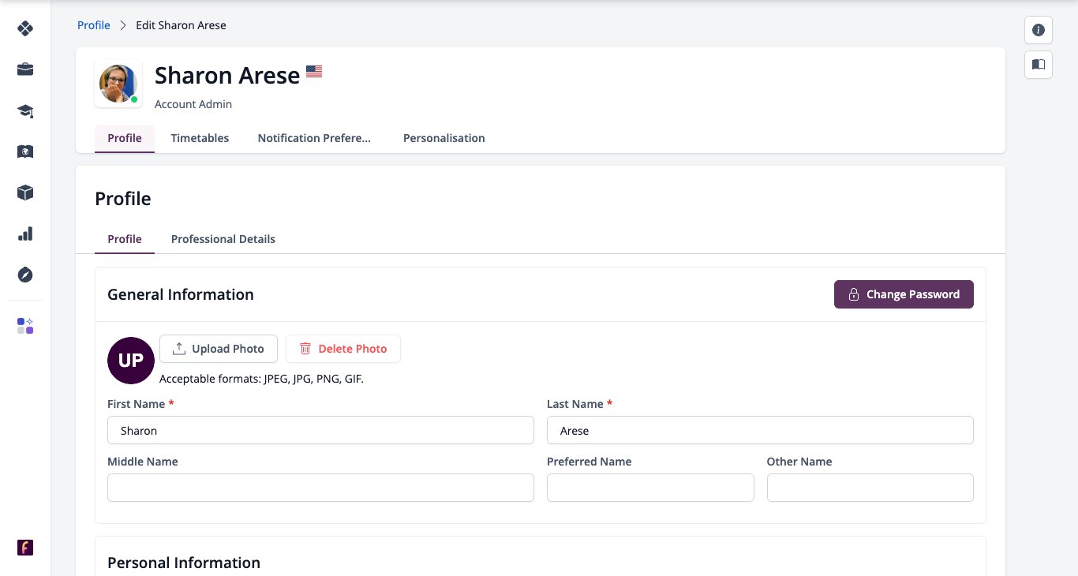Follow the Profile breadcrumb link
Viewport: 1078px width, 576px height.
[x=94, y=25]
